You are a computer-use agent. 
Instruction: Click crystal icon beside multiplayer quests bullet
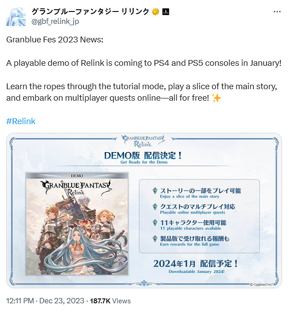155,207
